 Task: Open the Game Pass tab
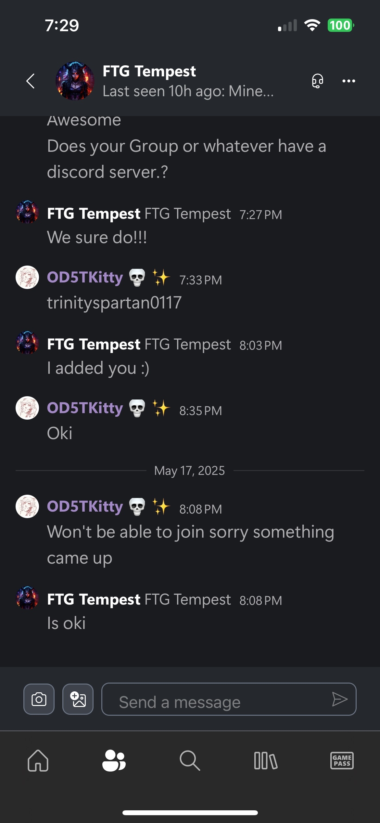[342, 761]
